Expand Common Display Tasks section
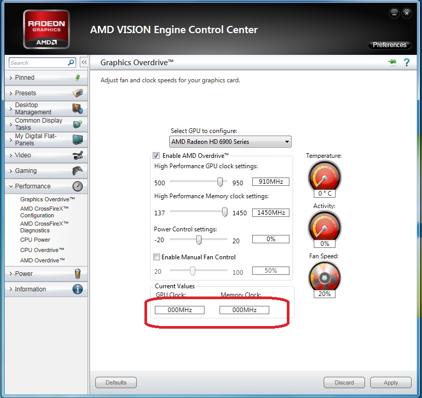Screen dimensions: 422x398 [x=46, y=124]
